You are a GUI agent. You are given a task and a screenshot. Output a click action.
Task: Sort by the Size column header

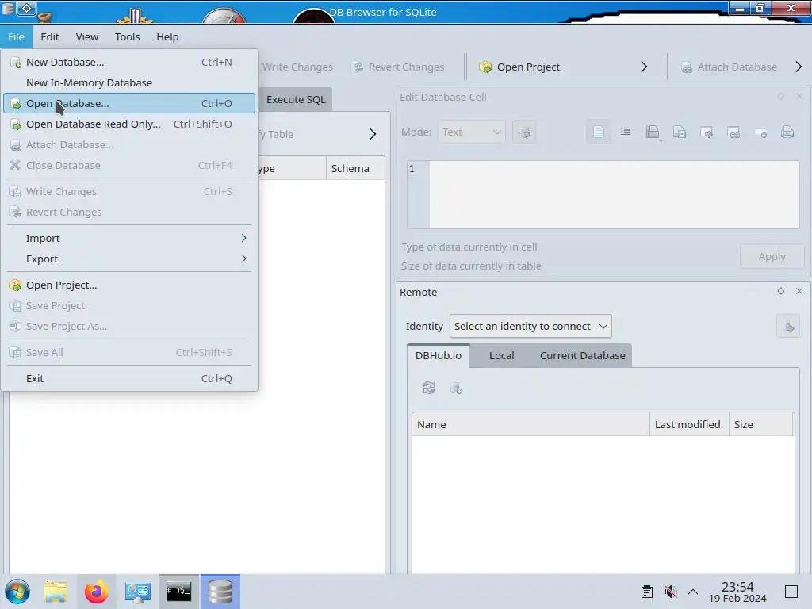pyautogui.click(x=760, y=425)
